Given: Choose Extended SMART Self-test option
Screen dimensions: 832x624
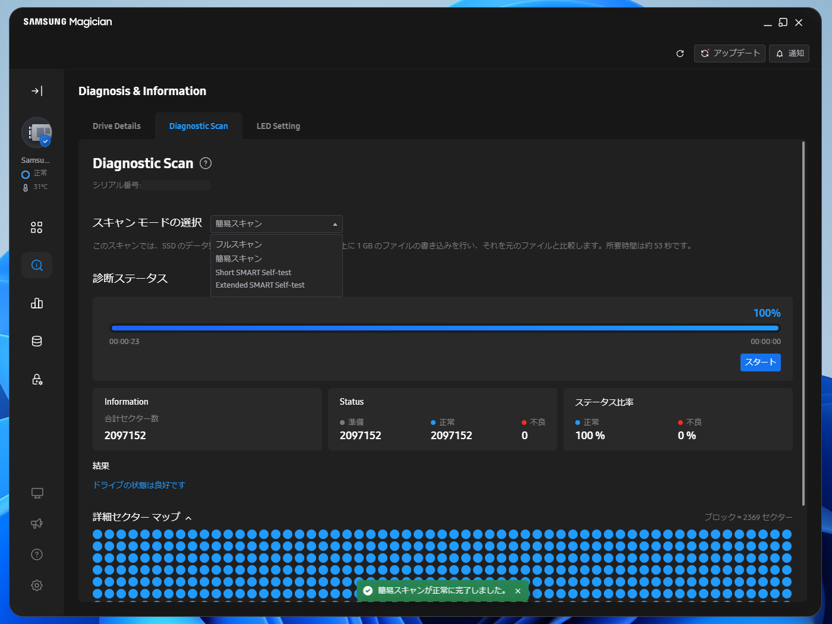Looking at the screenshot, I should coord(276,285).
